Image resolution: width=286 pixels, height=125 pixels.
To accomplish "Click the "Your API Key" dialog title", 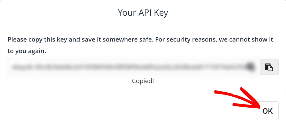I will click(143, 13).
